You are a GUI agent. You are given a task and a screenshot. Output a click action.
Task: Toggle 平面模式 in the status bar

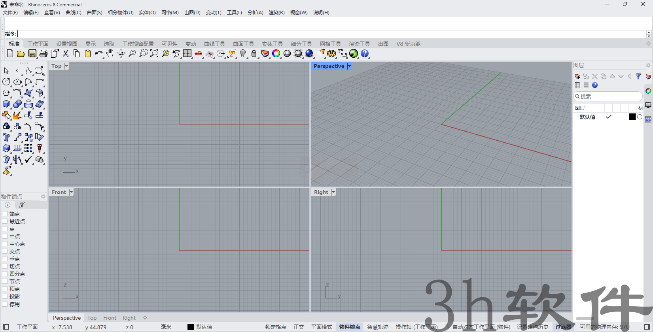pos(322,327)
